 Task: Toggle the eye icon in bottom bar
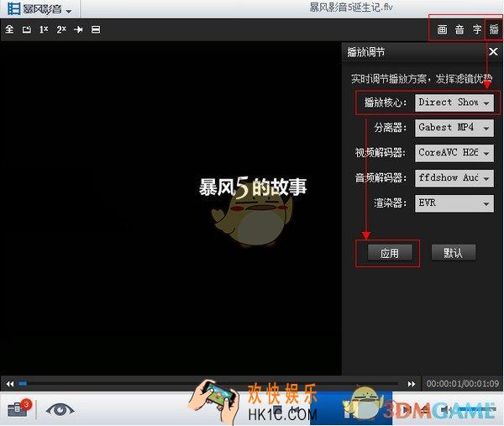60,409
